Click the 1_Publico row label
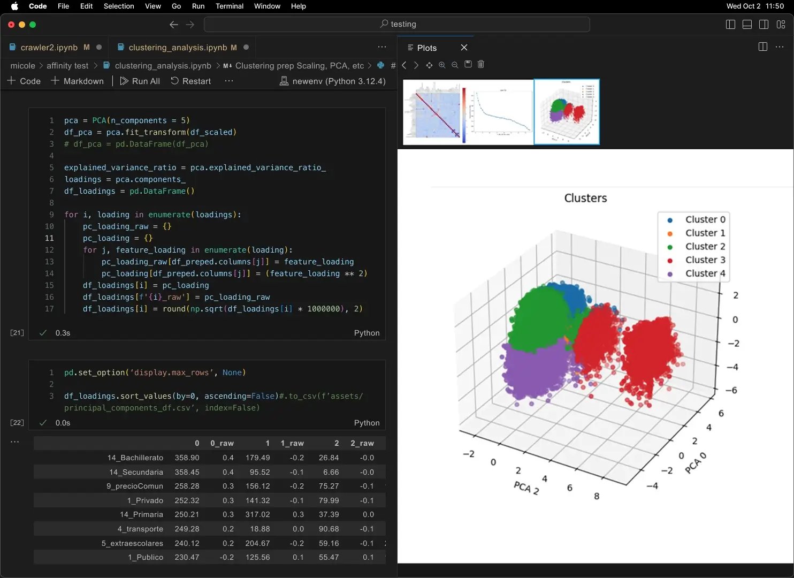The width and height of the screenshot is (794, 578). tap(146, 557)
